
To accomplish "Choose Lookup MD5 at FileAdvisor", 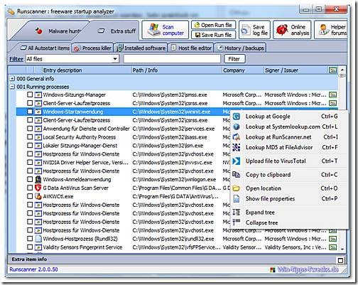I will point(289,147).
